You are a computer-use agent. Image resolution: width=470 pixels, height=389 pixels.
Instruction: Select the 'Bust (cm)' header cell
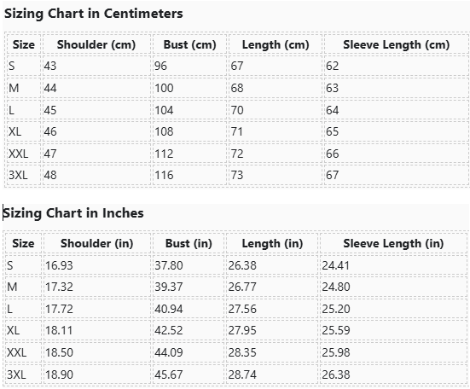click(189, 44)
